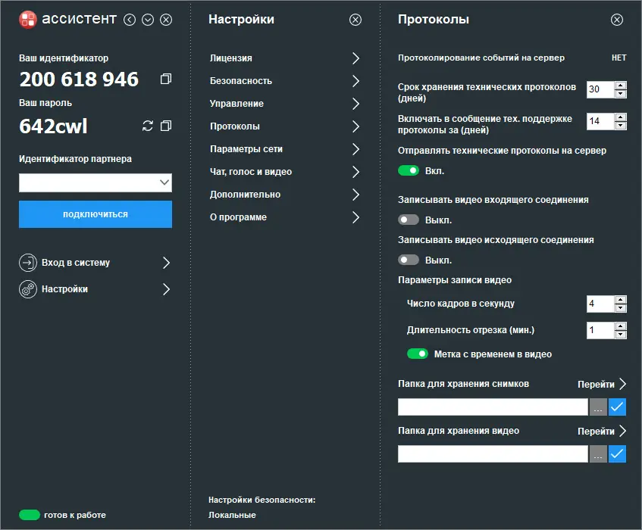Click the Settings gear icon

[x=28, y=289]
